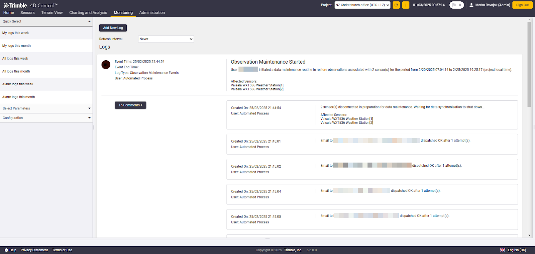Expand the Configuration section
Viewport: 535px width, 254px height.
click(x=46, y=118)
